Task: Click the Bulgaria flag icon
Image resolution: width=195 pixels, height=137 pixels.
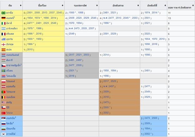Action: coord(3,129)
